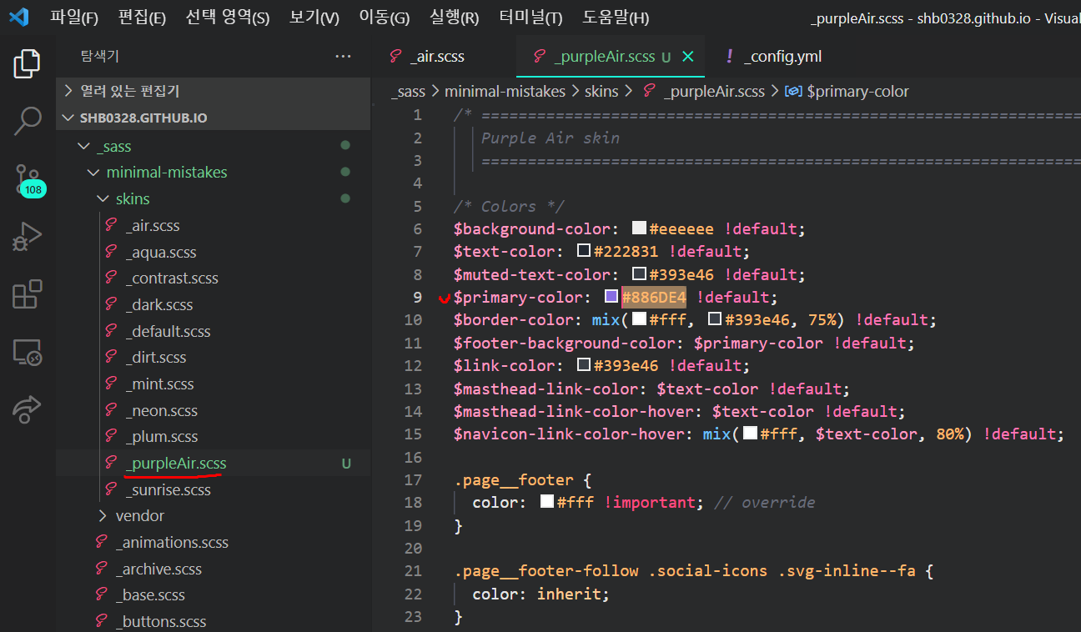Switch to the _air.scss tab

[428, 57]
